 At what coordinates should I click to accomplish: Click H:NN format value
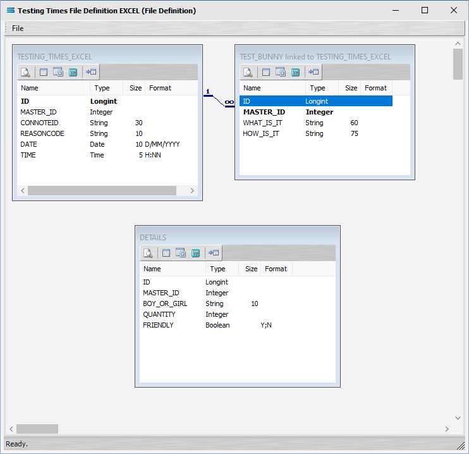tap(153, 155)
